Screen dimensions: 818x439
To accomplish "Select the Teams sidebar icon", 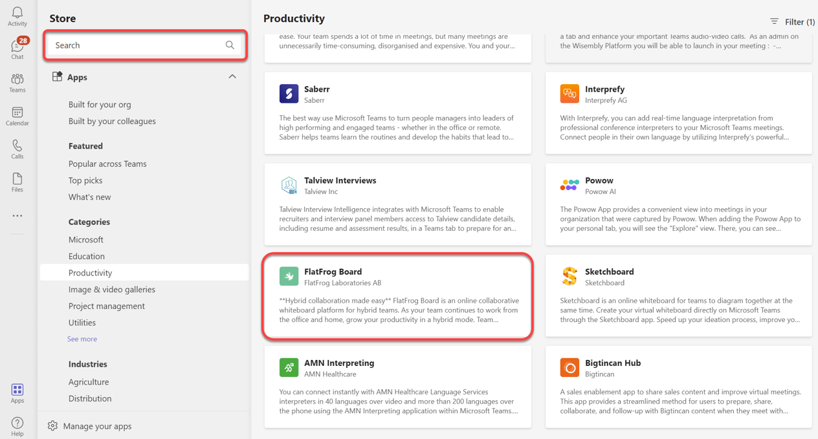I will pos(17,81).
